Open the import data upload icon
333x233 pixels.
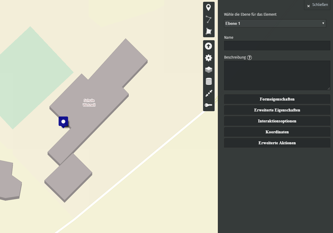[x=209, y=46]
